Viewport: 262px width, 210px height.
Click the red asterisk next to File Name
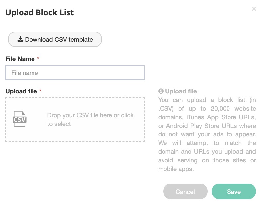[38, 59]
